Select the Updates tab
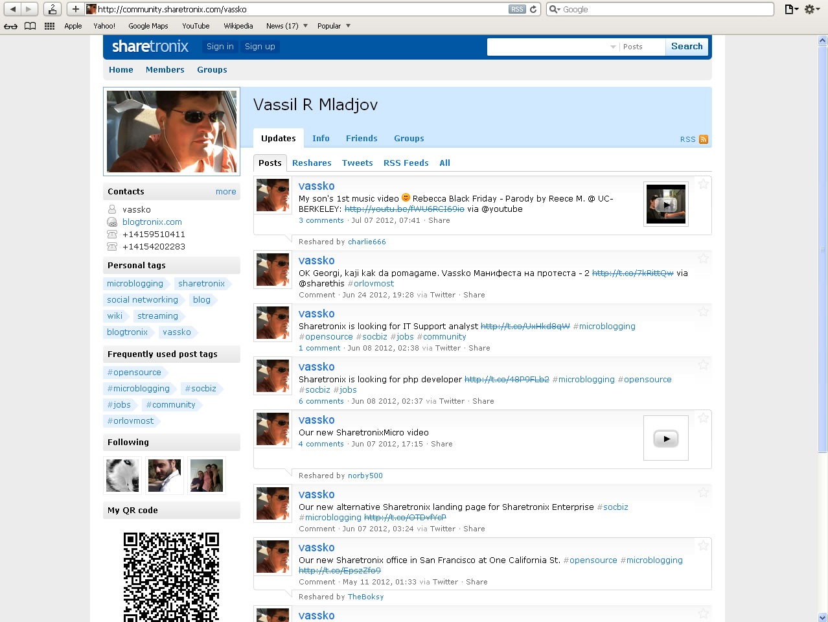 point(279,139)
